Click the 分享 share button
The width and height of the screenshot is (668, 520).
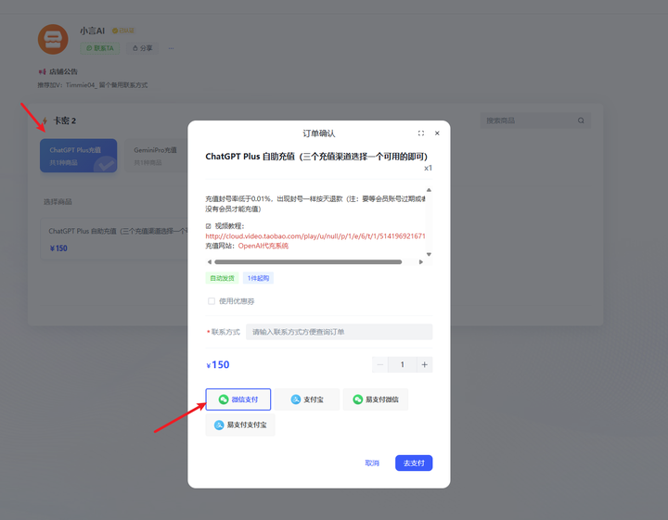click(x=142, y=48)
